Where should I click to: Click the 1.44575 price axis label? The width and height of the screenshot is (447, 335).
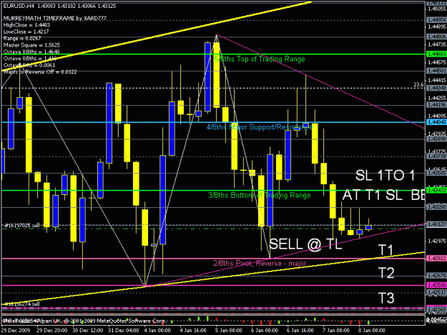tap(436, 62)
